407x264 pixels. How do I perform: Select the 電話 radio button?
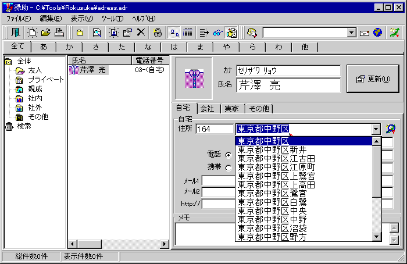coord(229,155)
